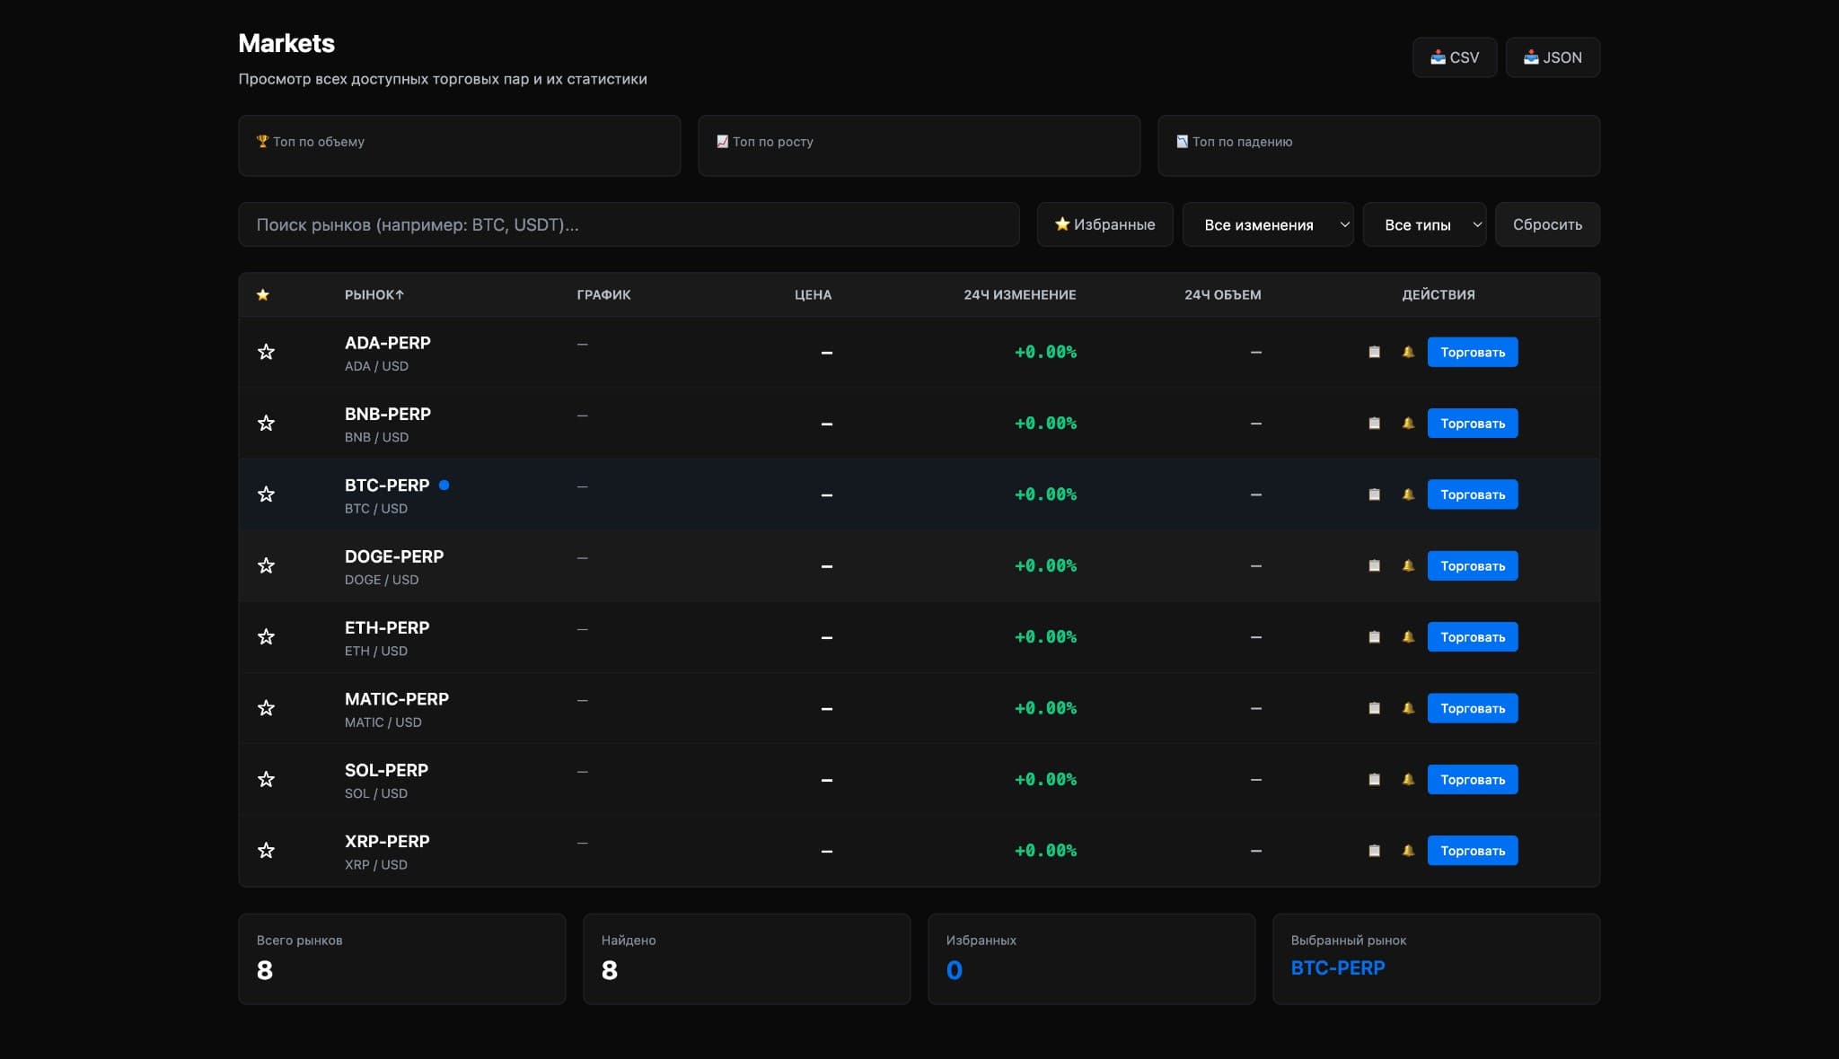Click the market search input field
This screenshot has height=1059, width=1839.
click(x=629, y=224)
